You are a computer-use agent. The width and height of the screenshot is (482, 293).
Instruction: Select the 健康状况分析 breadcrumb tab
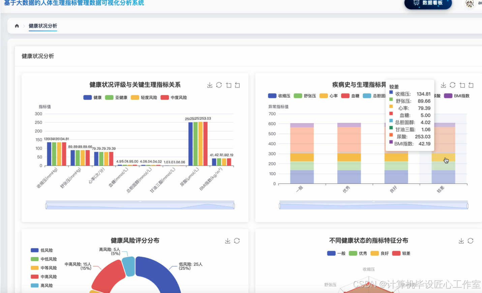43,26
